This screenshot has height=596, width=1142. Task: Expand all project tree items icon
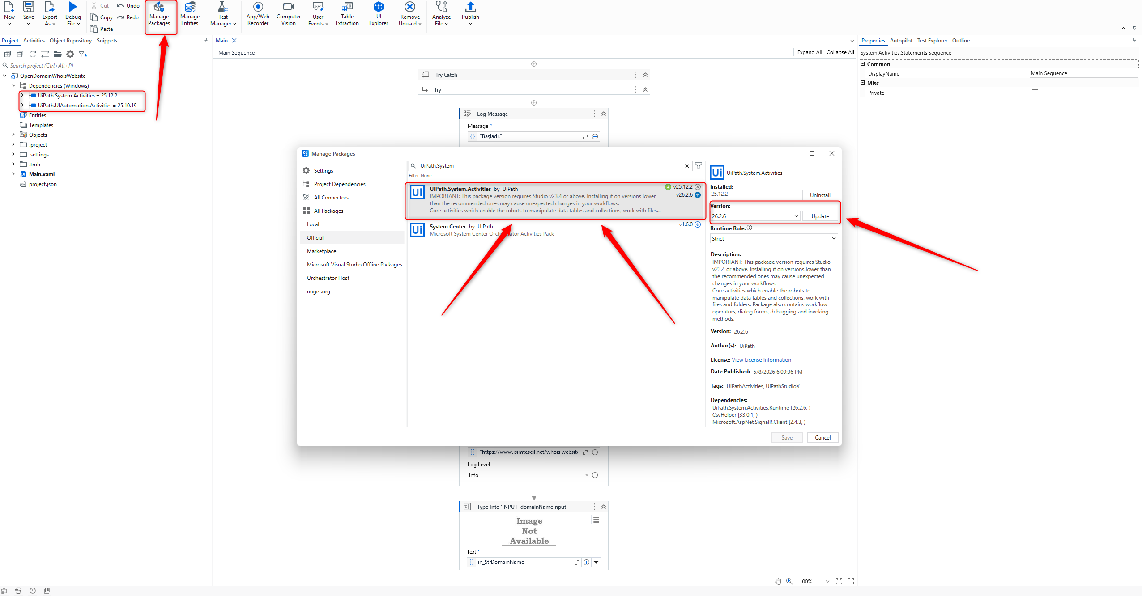[8, 54]
